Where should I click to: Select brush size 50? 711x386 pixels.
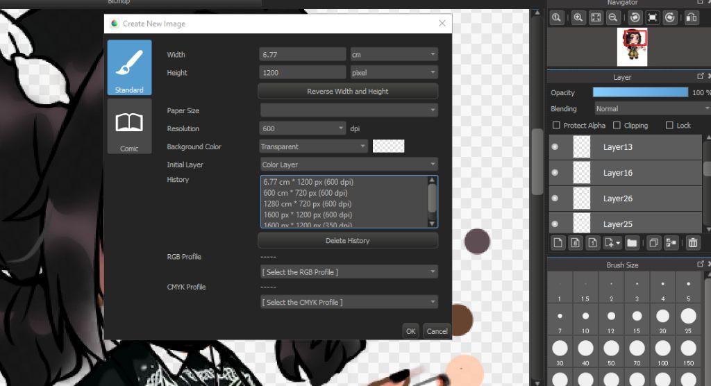[611, 352]
